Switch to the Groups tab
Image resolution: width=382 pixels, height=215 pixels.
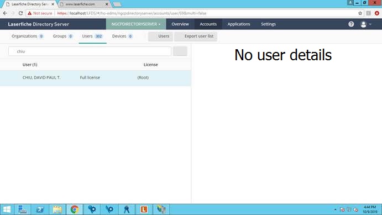coord(62,36)
